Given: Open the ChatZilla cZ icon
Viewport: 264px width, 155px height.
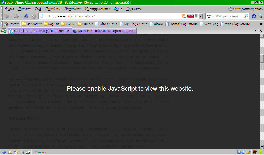Looking at the screenshot, I should tap(28, 152).
